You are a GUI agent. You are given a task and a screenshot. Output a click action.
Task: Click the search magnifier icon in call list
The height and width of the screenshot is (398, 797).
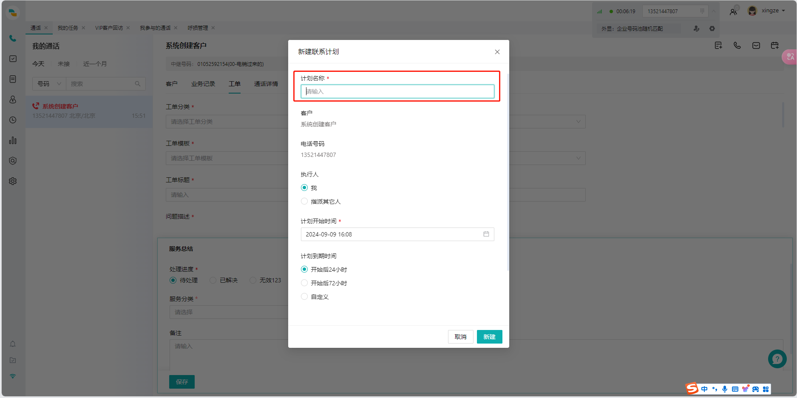[138, 84]
